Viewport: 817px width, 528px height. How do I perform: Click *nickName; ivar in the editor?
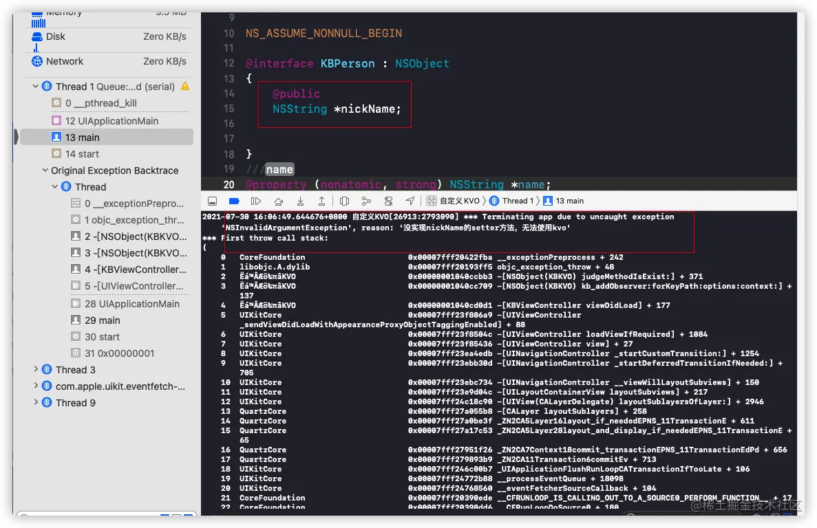[368, 109]
